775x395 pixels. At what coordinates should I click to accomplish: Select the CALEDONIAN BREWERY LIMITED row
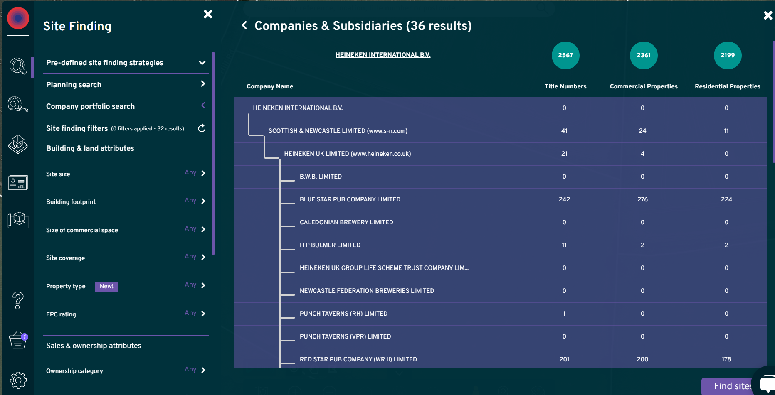500,222
